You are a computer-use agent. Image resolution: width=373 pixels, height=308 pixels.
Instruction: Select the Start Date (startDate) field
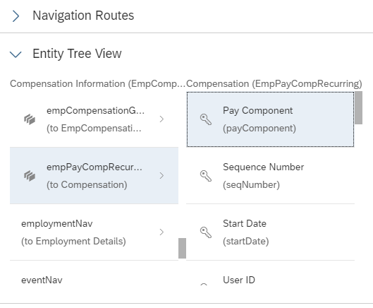[x=270, y=232]
